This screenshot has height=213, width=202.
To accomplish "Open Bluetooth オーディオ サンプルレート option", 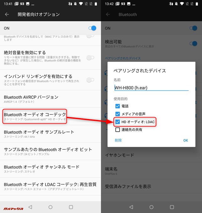I will point(39,134).
